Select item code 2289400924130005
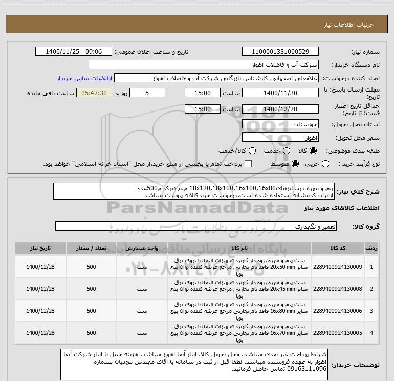Screen dimensions: 394x381 [338, 333]
